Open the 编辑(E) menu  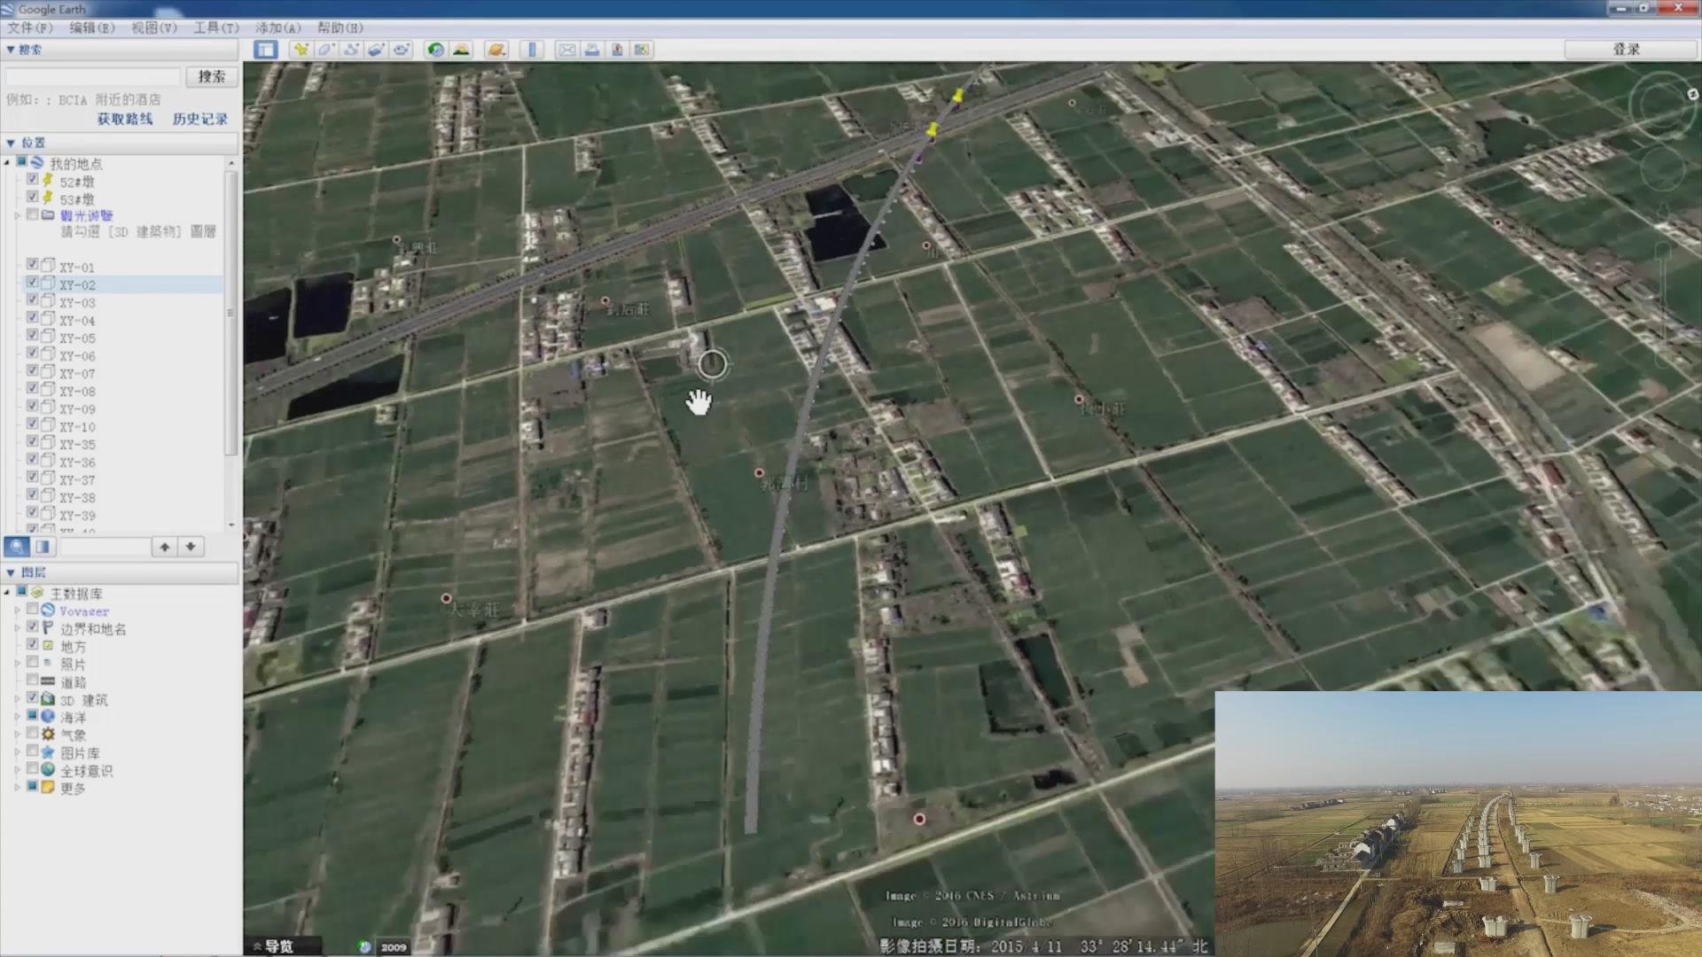[x=92, y=27]
